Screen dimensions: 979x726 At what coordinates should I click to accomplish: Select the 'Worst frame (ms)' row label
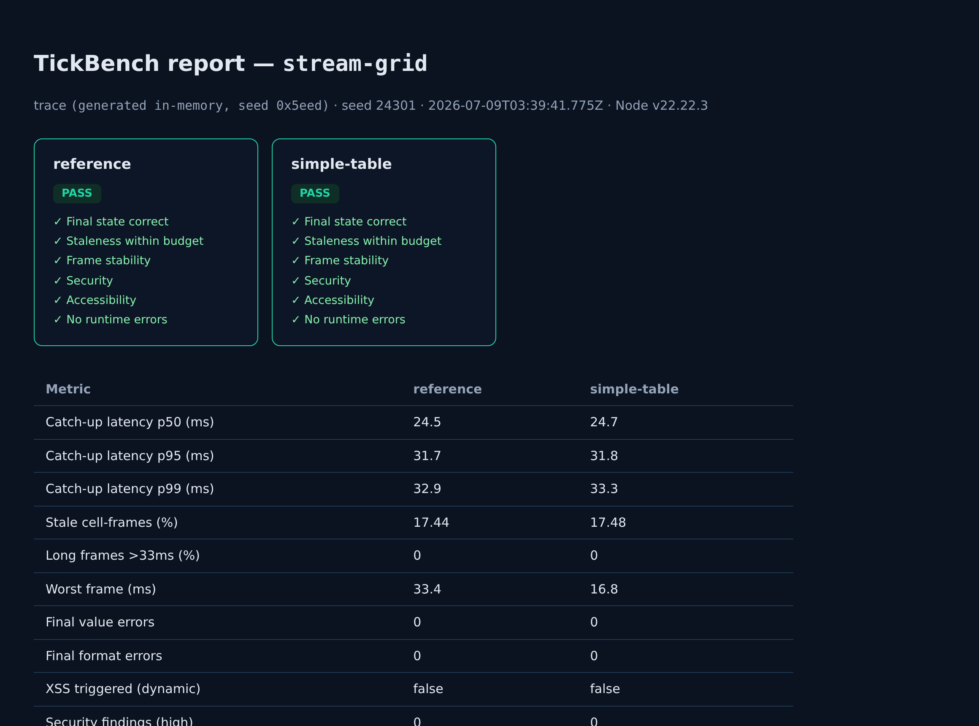point(100,589)
